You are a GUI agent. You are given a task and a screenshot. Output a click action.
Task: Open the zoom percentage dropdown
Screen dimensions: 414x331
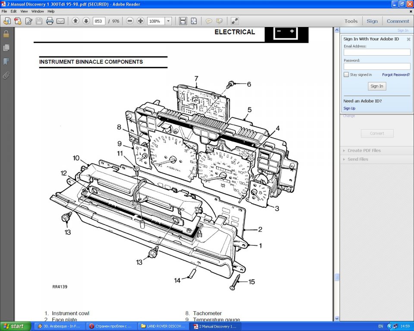click(x=168, y=21)
